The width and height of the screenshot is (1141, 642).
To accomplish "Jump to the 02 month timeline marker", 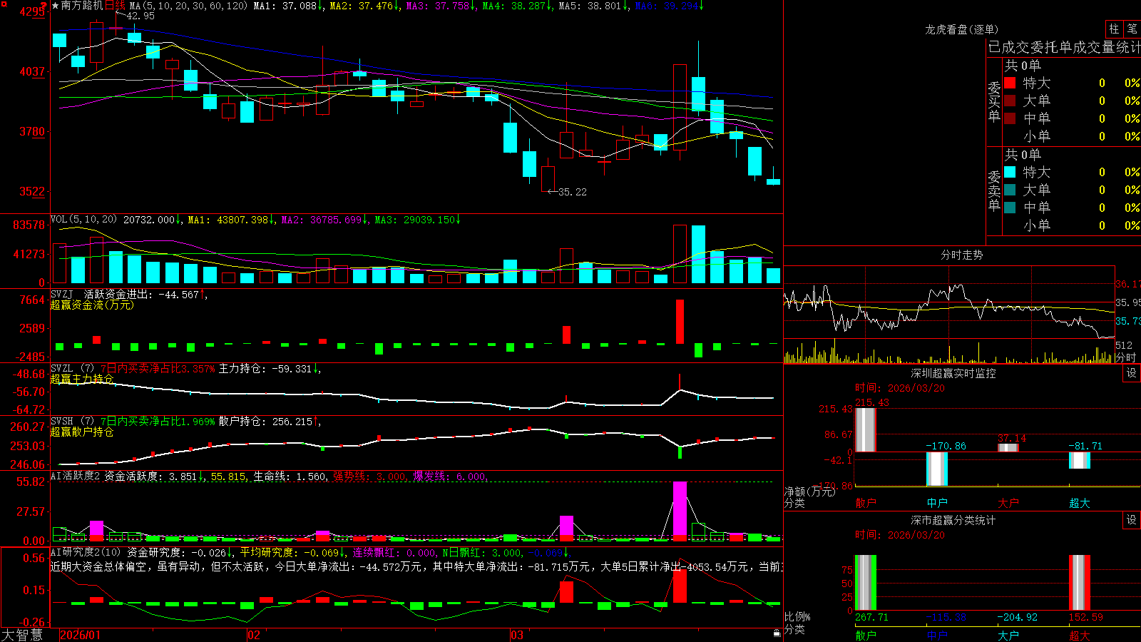I will 253,635.
